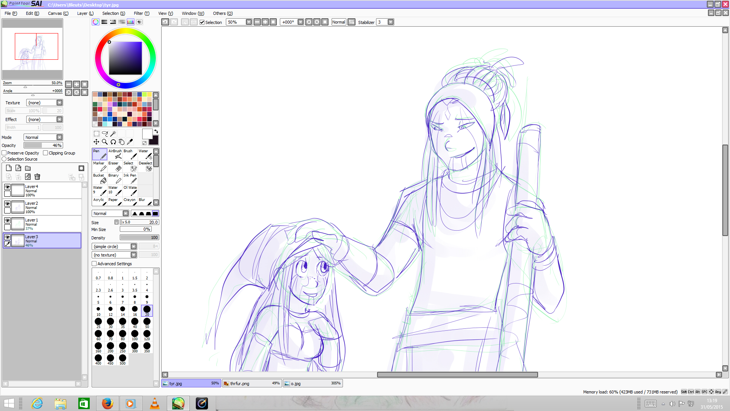
Task: Select the AirBrush tool
Action: coord(115,154)
